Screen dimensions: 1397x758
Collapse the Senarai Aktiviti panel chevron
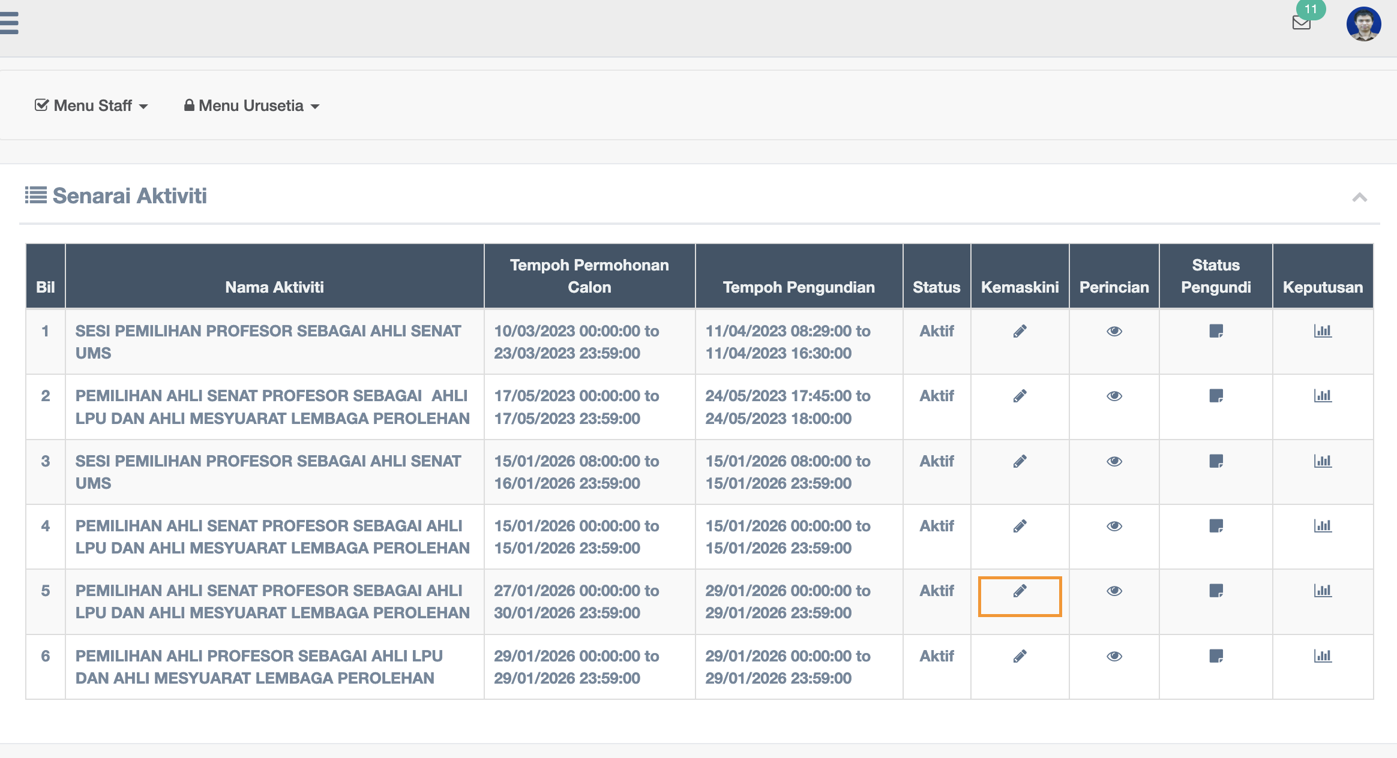[1359, 197]
